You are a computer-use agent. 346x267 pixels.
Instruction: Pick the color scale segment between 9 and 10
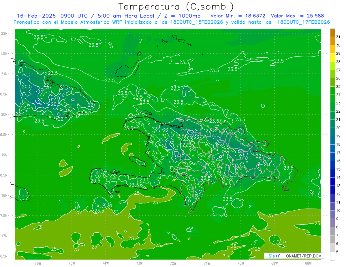click(332, 215)
